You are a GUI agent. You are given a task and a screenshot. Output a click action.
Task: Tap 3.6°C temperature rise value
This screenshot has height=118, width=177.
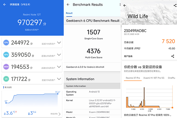11,113
